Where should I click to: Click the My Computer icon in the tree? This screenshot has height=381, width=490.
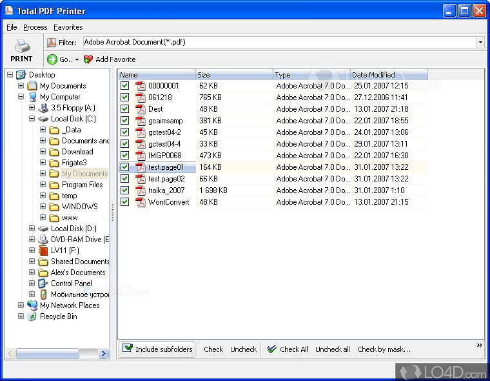(32, 97)
